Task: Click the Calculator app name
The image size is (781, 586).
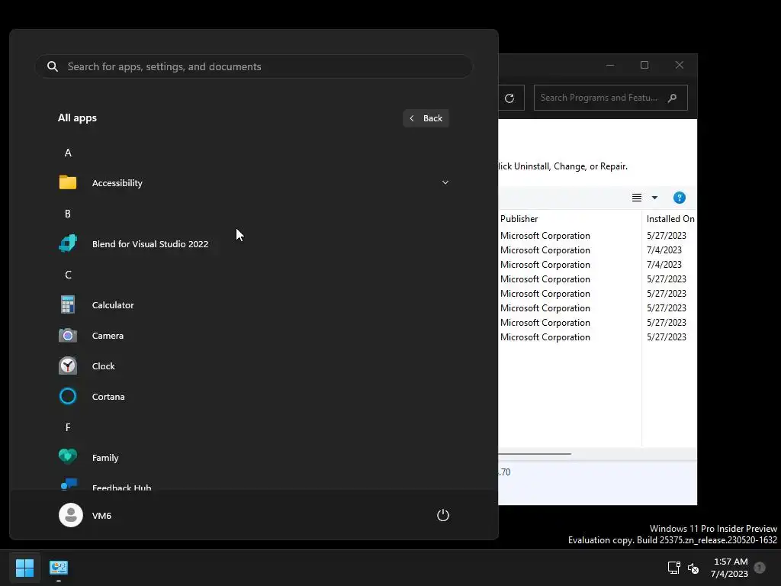Action: click(113, 305)
